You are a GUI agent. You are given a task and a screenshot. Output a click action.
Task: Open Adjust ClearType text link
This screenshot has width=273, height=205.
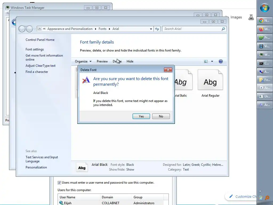tap(41, 66)
